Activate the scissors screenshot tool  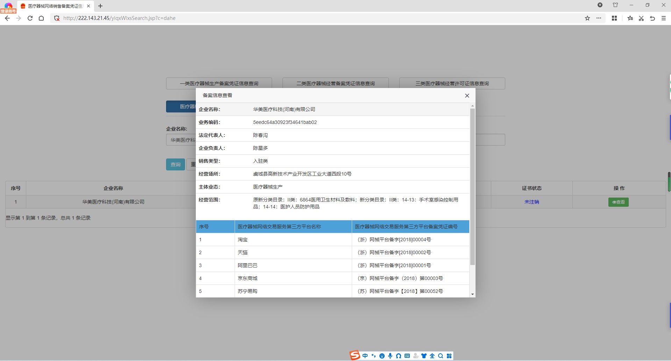pos(641,18)
